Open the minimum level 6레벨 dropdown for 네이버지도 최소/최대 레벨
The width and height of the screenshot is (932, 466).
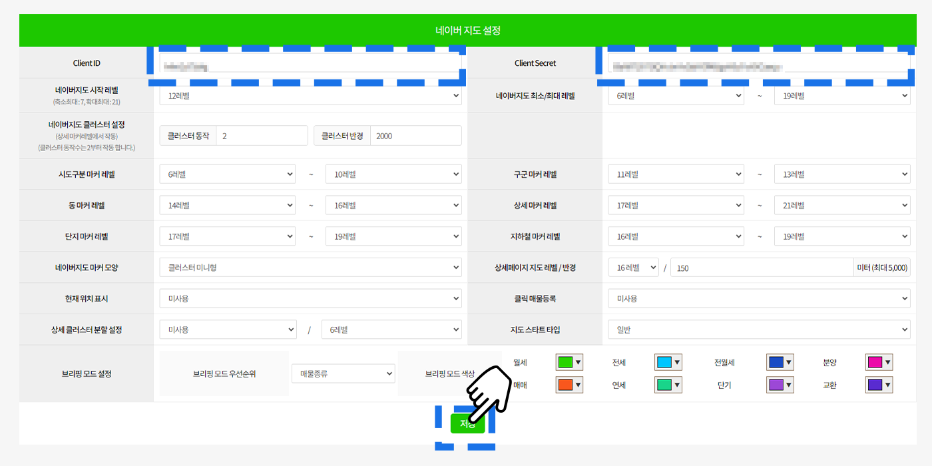[676, 96]
